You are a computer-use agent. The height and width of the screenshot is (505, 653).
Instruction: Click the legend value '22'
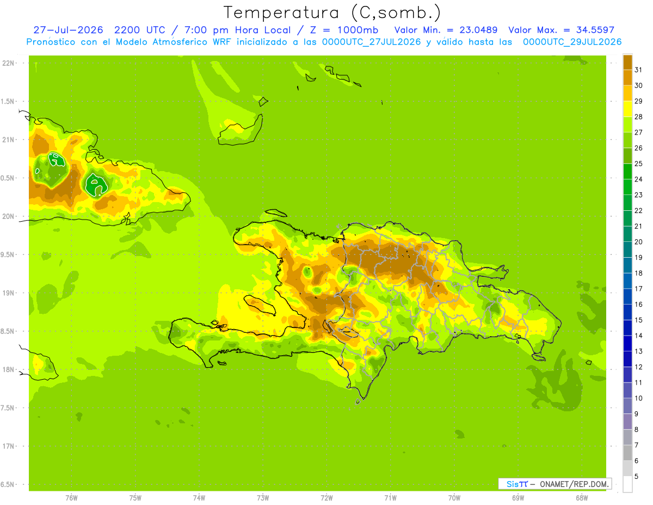point(638,210)
